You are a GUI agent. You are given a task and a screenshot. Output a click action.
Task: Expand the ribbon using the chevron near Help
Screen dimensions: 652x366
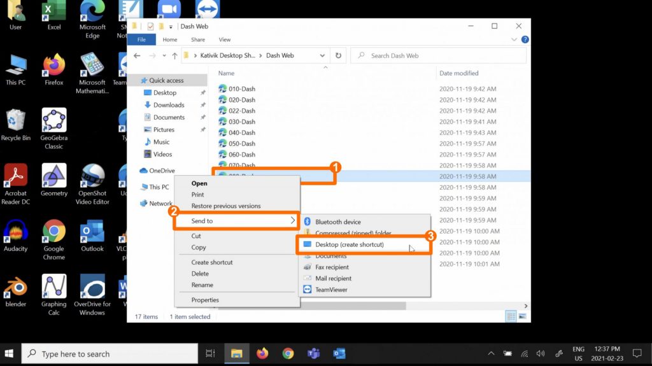tap(514, 39)
